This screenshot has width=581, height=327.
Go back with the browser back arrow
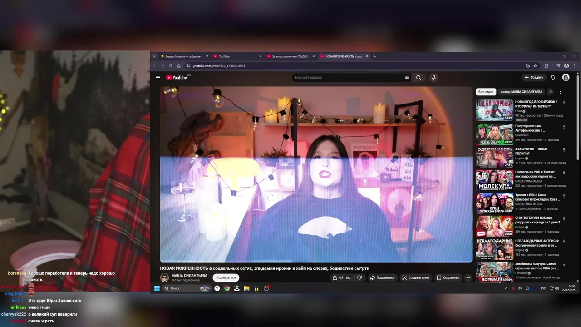(x=155, y=66)
